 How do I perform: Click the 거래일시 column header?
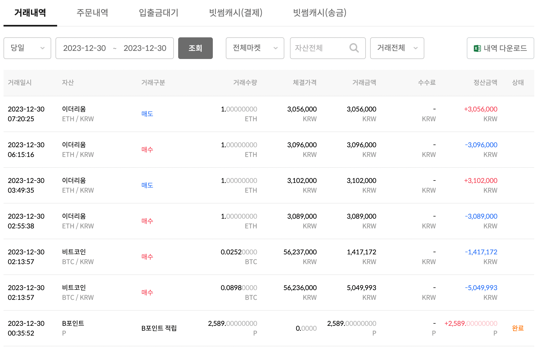[x=20, y=83]
